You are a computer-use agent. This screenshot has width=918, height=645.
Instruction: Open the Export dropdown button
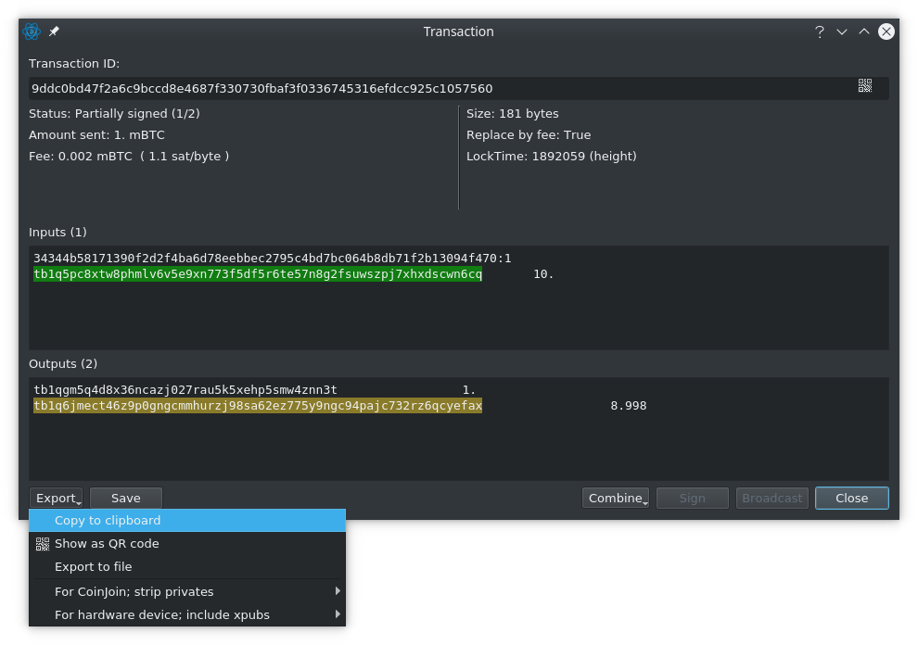pos(57,498)
